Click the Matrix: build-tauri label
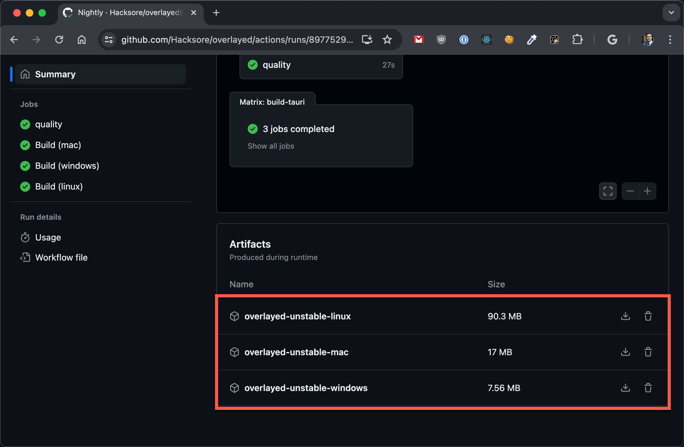Viewport: 684px width, 447px height. point(272,102)
